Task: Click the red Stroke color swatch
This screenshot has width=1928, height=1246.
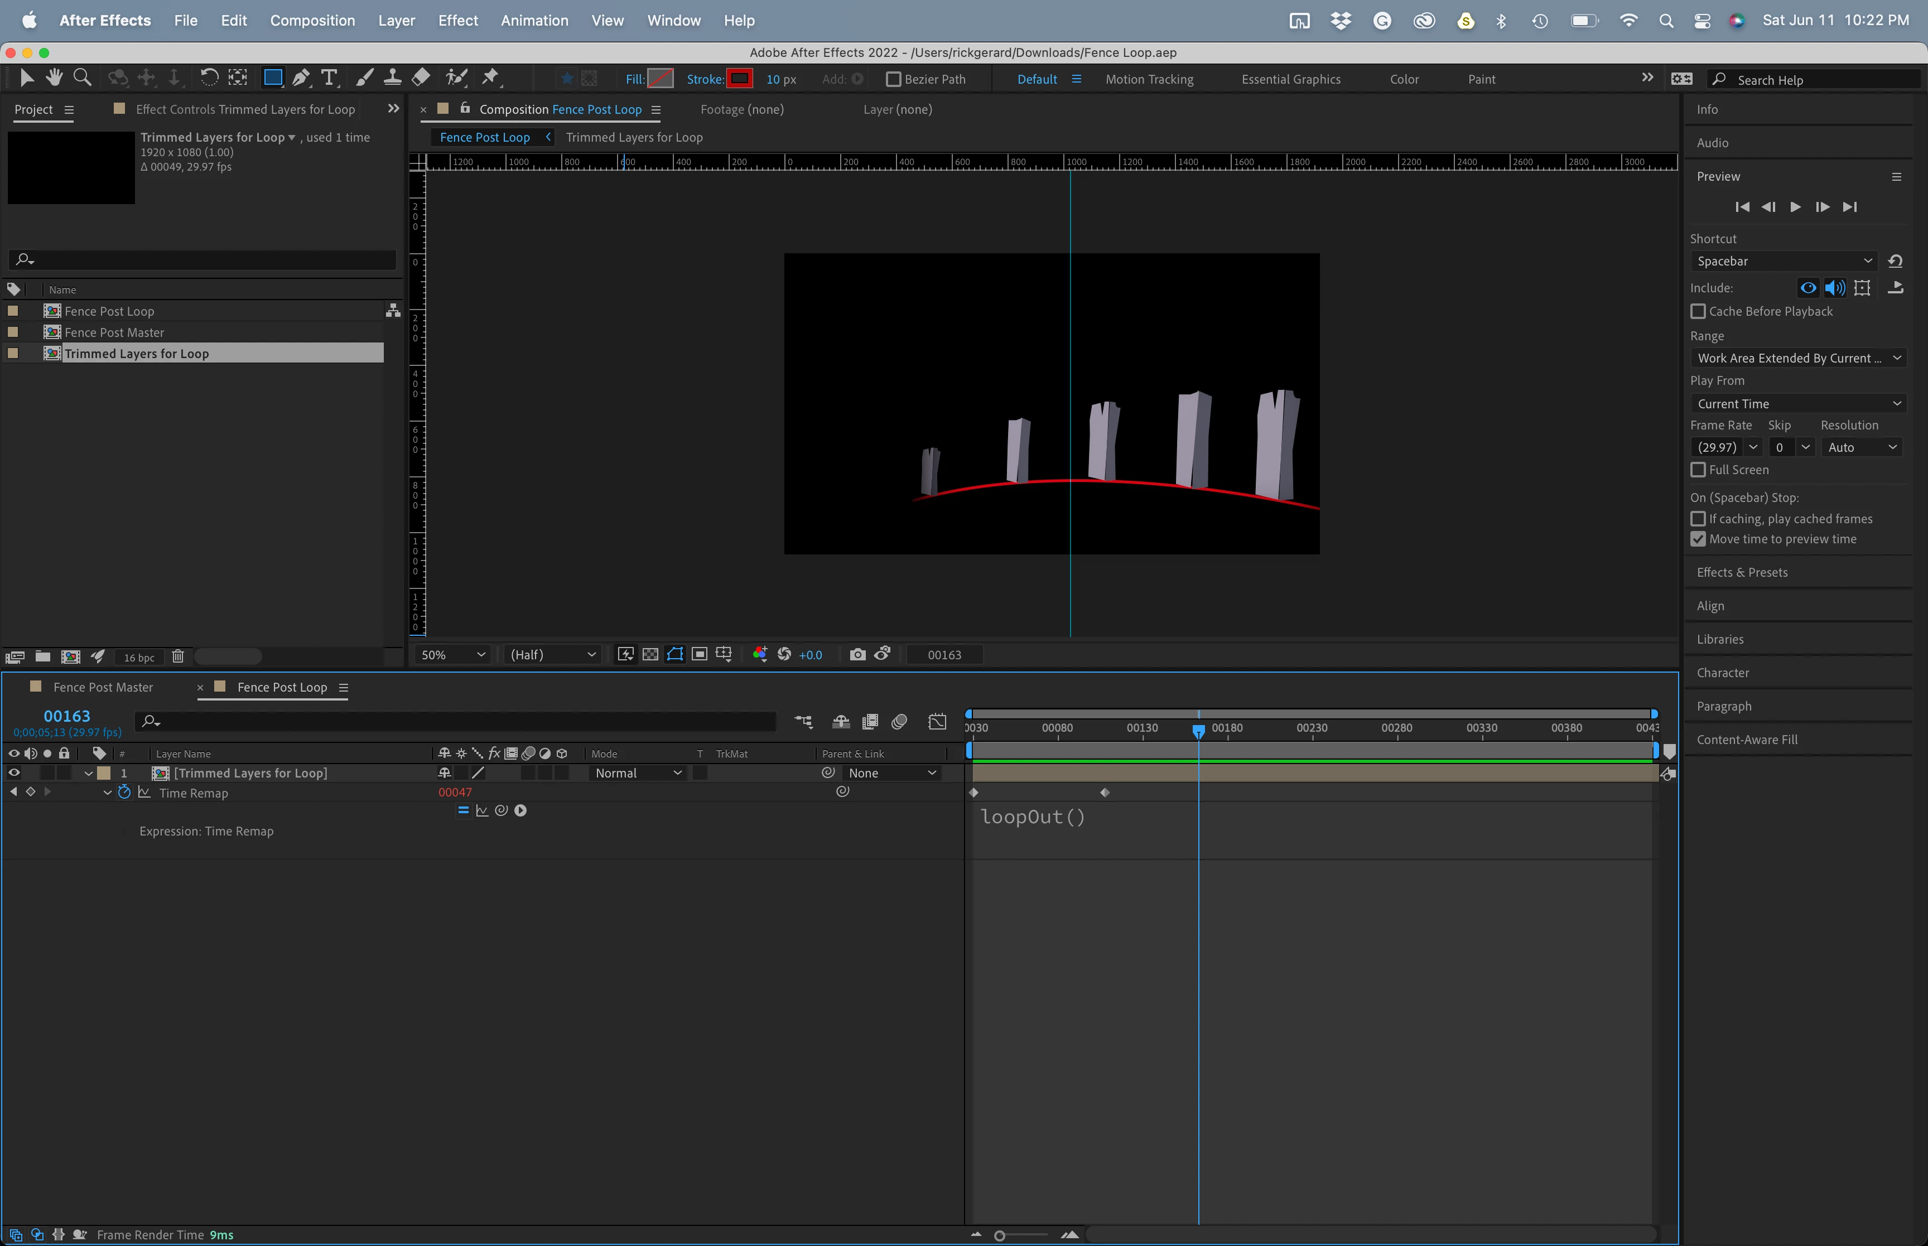Action: click(740, 79)
